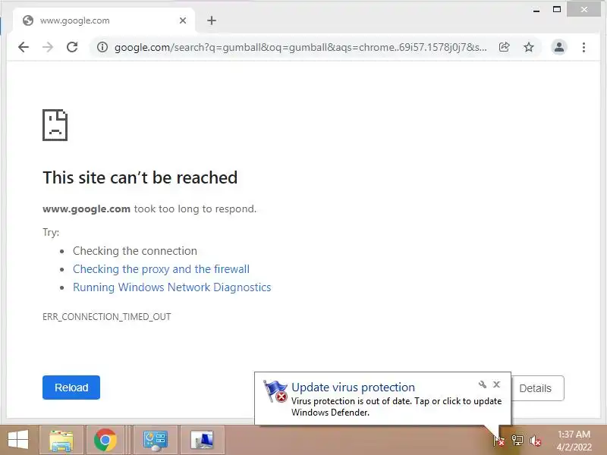Open notification settings wrench icon
Image resolution: width=607 pixels, height=455 pixels.
click(483, 384)
